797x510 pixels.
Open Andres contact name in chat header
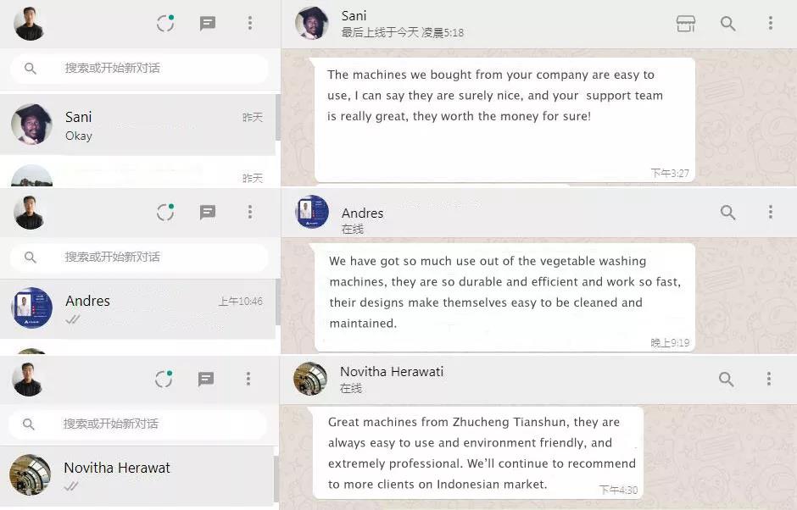point(362,213)
